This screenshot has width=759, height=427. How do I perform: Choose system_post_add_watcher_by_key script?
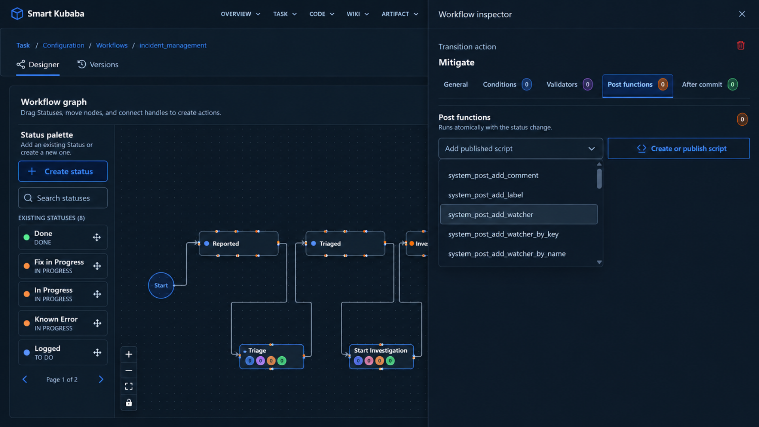(x=519, y=234)
